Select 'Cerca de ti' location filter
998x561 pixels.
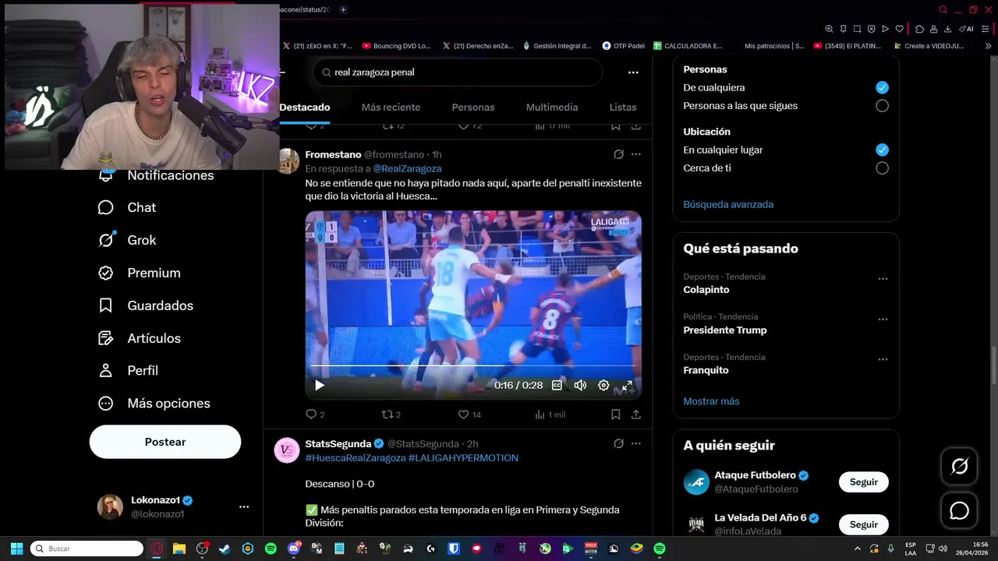(x=882, y=168)
